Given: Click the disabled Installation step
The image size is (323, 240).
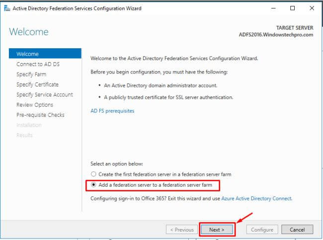Looking at the screenshot, I should tap(29, 125).
